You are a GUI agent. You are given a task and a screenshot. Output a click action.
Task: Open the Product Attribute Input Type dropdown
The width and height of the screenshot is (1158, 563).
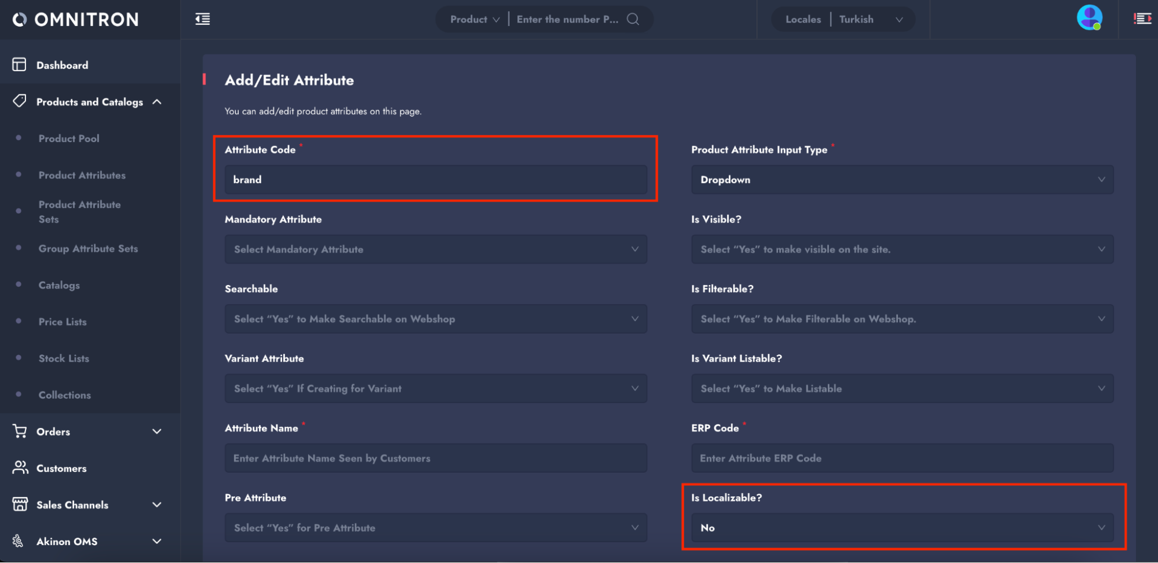[x=901, y=180]
